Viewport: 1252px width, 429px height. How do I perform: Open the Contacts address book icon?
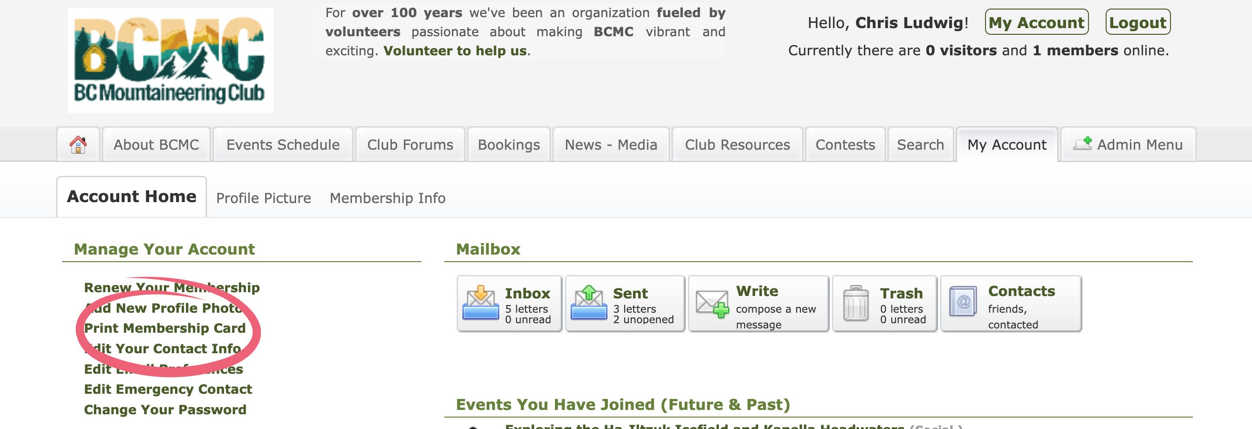pos(963,302)
